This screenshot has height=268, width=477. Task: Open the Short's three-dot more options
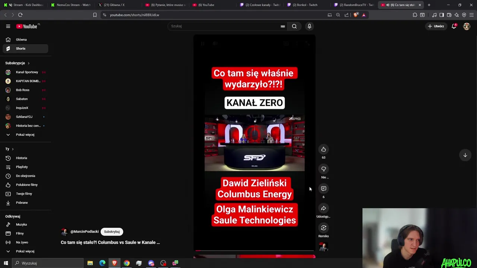click(x=297, y=44)
